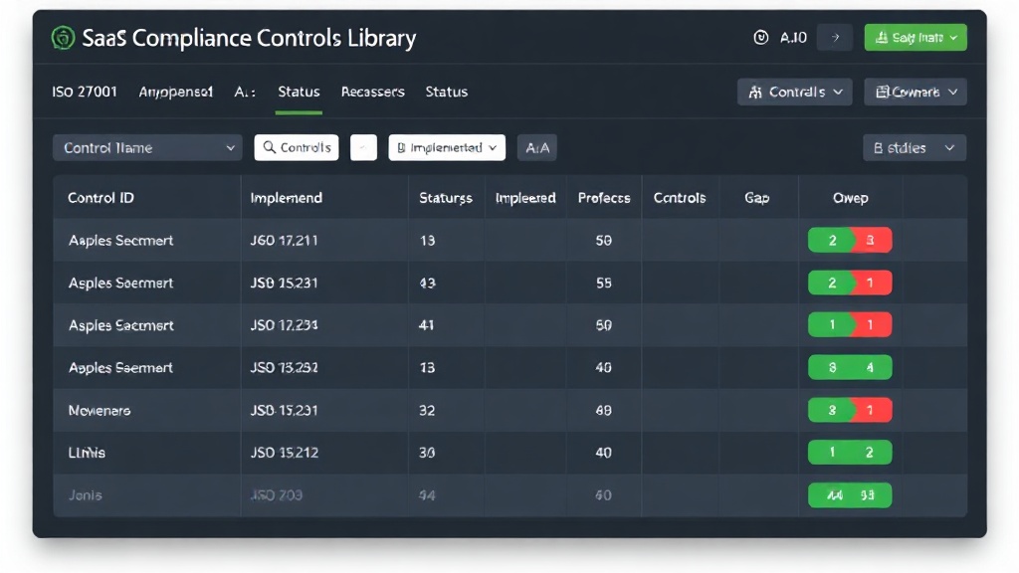Click the 1/1 badge in JSO 12.231 row
The height and width of the screenshot is (573, 1019).
850,325
